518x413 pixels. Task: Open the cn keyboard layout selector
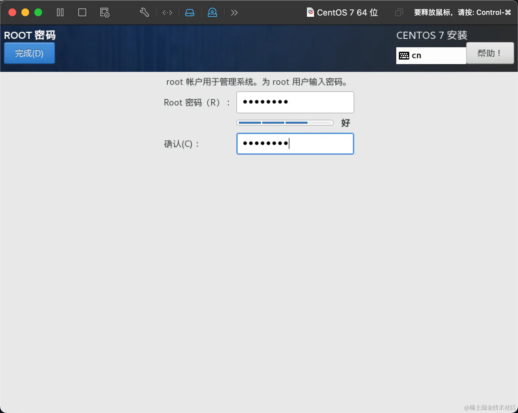pos(431,56)
